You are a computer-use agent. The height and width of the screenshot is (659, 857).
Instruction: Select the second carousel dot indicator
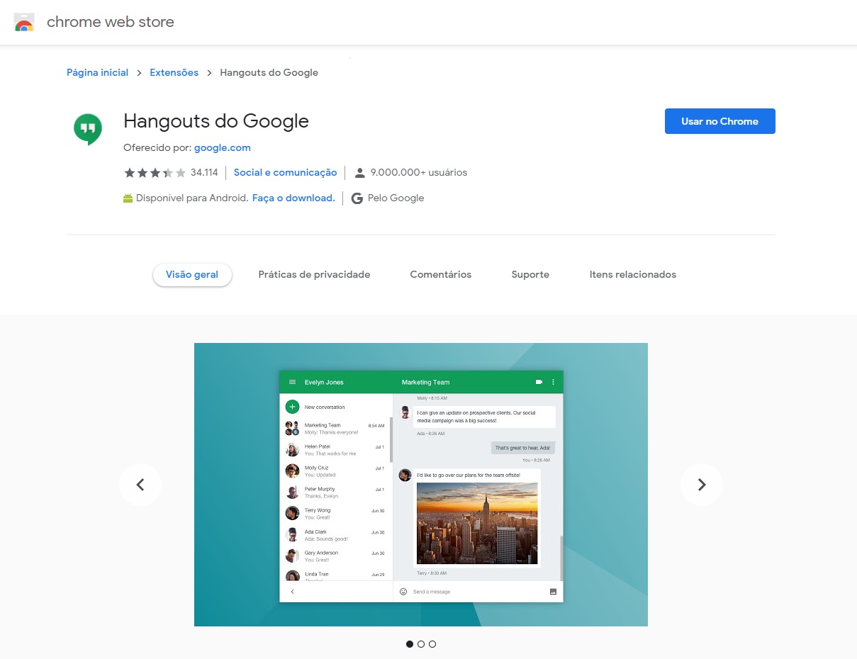click(421, 644)
